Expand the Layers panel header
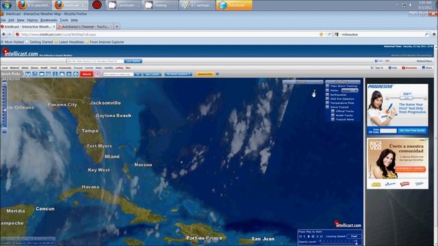The width and height of the screenshot is (438, 246). [x=302, y=82]
